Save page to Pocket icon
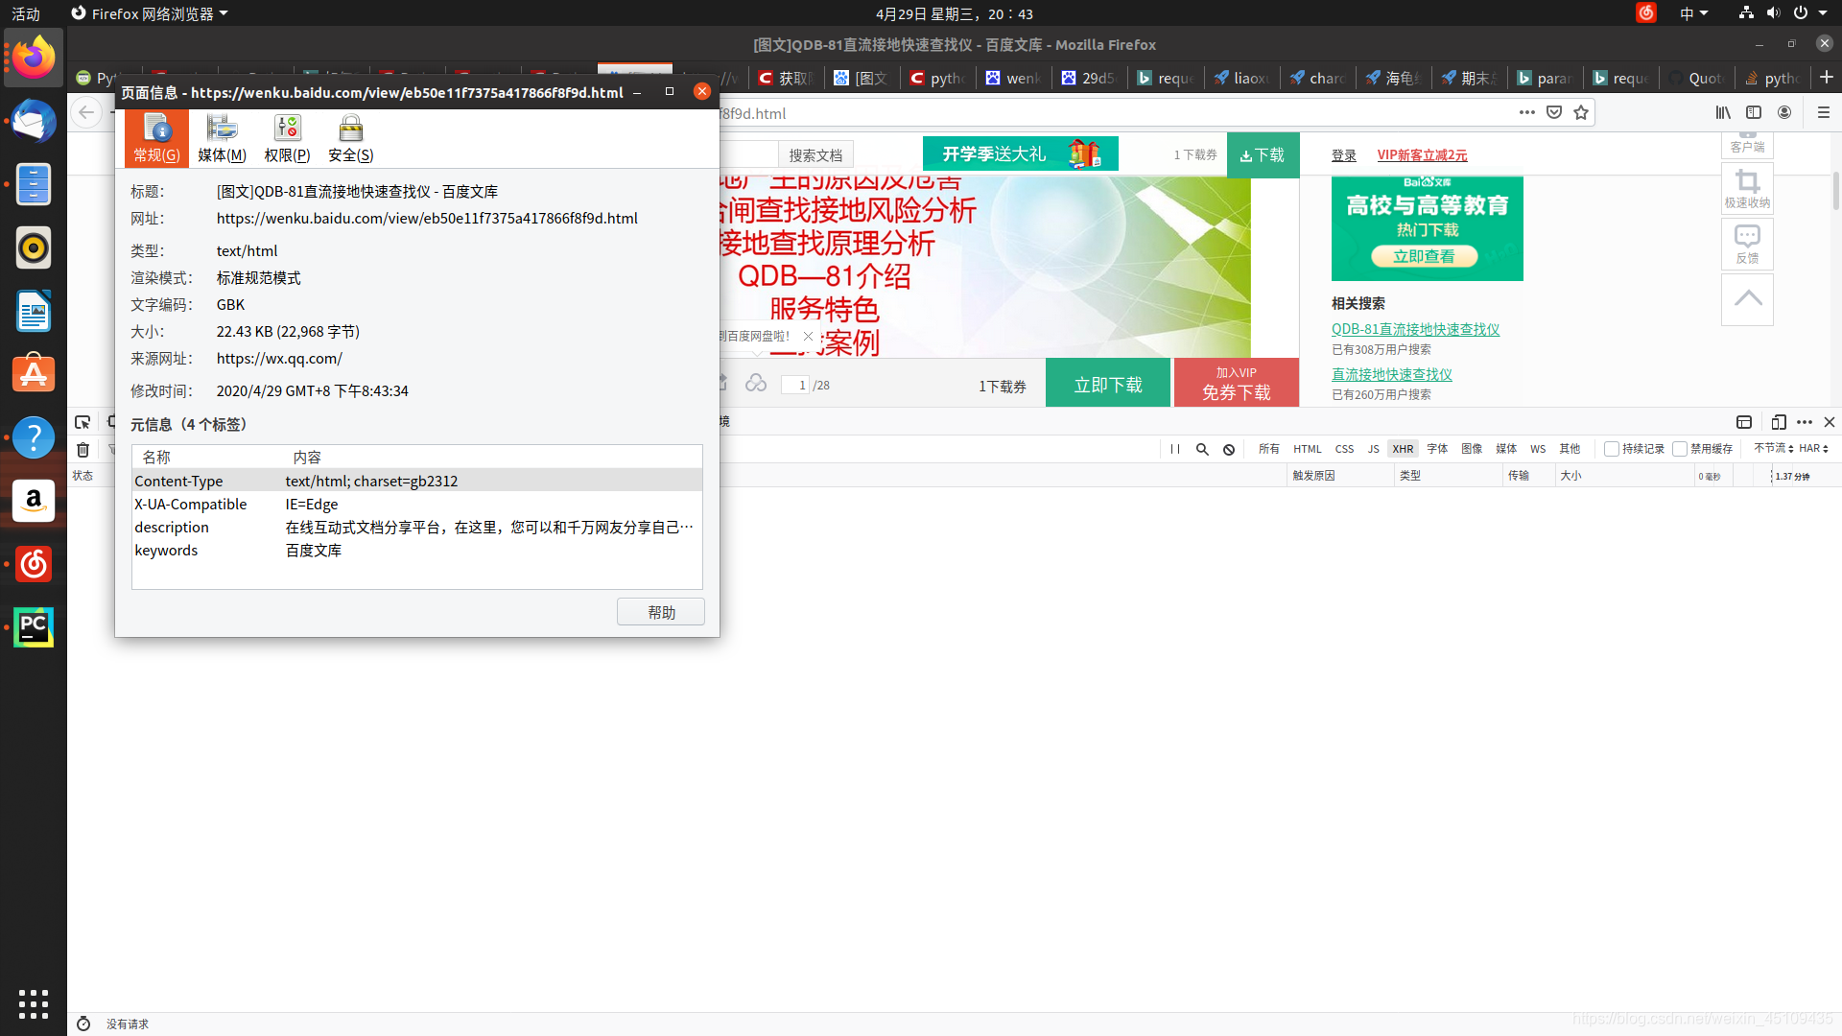 pyautogui.click(x=1554, y=112)
